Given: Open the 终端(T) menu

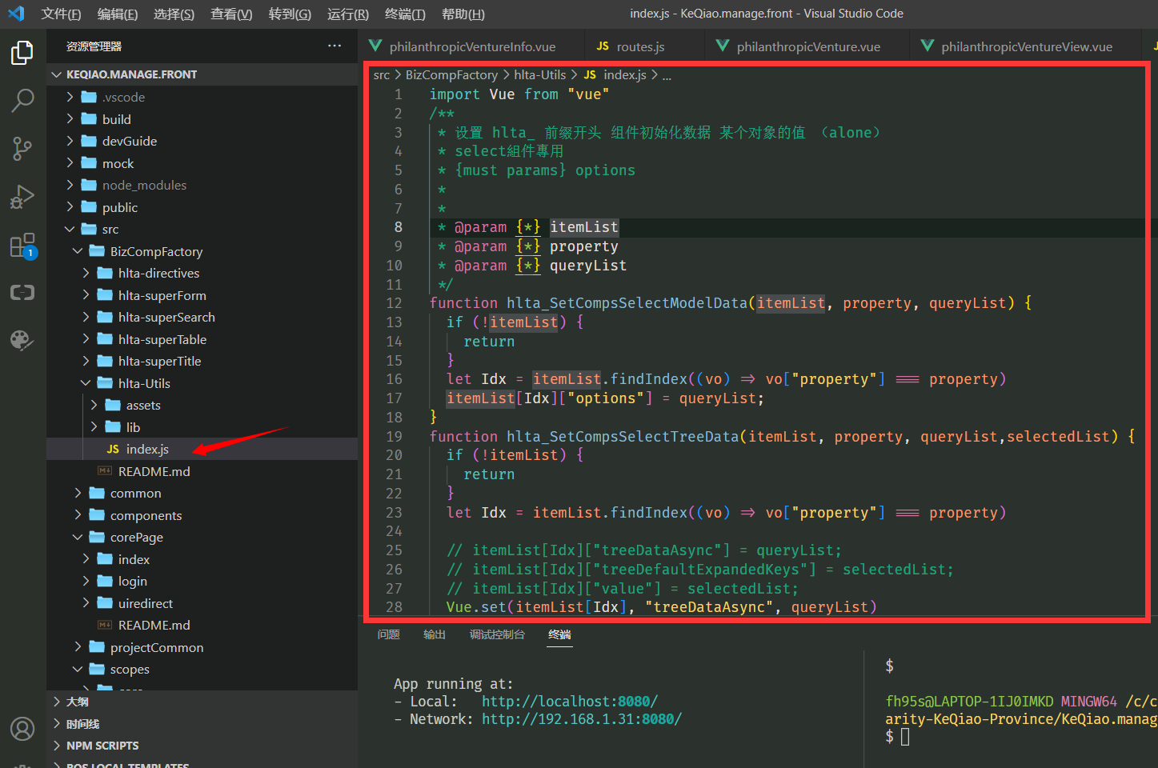Looking at the screenshot, I should 405,14.
